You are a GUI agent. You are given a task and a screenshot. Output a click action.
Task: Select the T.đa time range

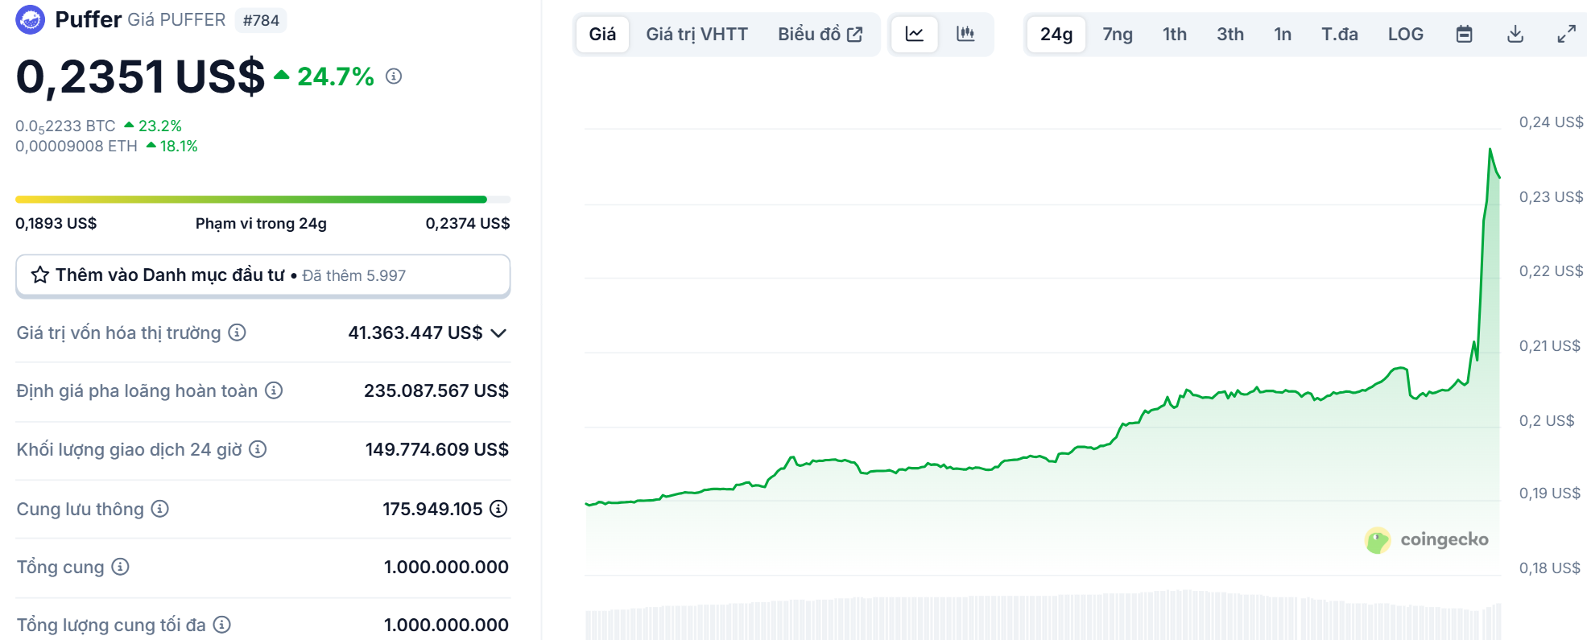tap(1340, 35)
